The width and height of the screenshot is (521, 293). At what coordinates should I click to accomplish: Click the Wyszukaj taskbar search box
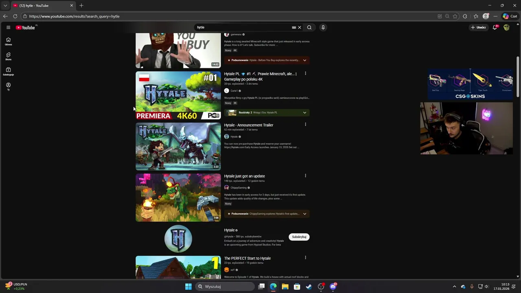(x=225, y=286)
